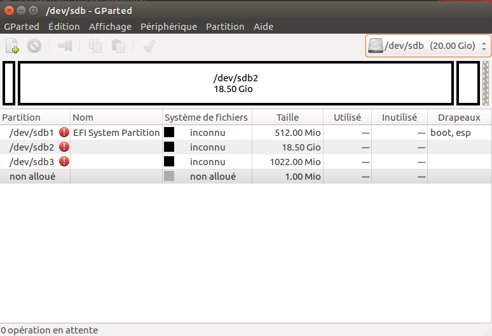
Task: Select the /dev/sdb2 block in disk map
Action: pos(235,83)
